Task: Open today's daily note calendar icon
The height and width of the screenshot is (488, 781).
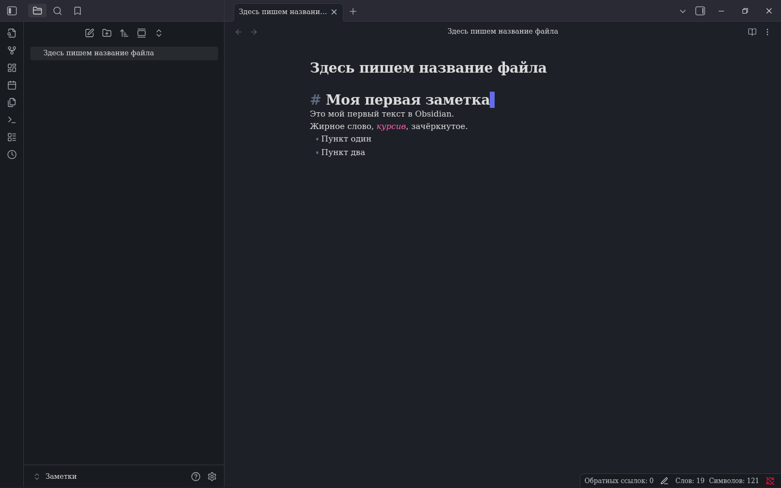Action: [12, 85]
